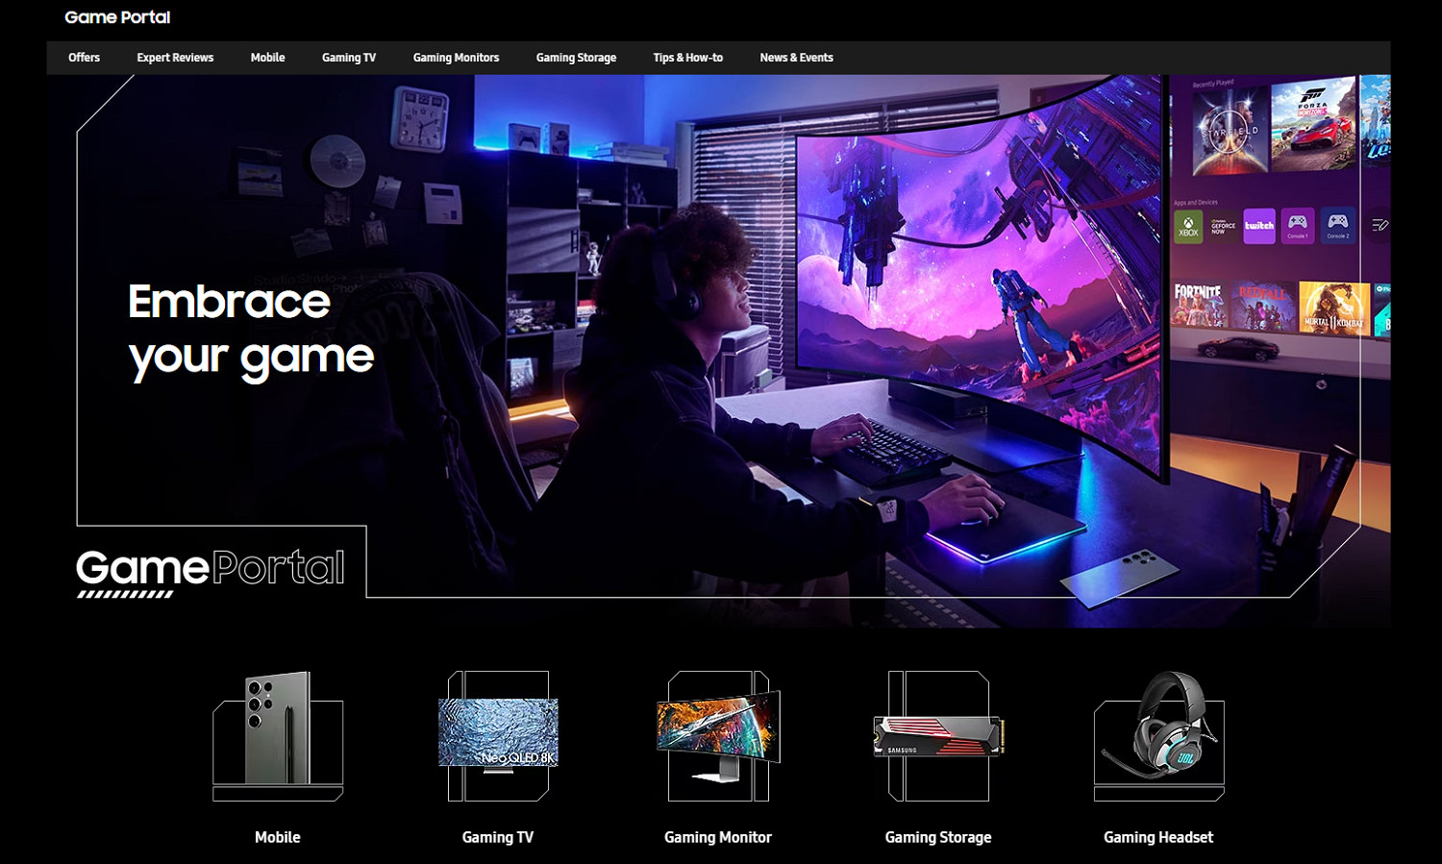Select Mobile in the top navigation bar

267,58
